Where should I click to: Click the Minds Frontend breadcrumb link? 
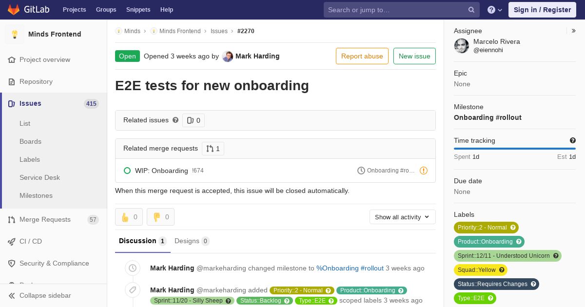coord(180,31)
